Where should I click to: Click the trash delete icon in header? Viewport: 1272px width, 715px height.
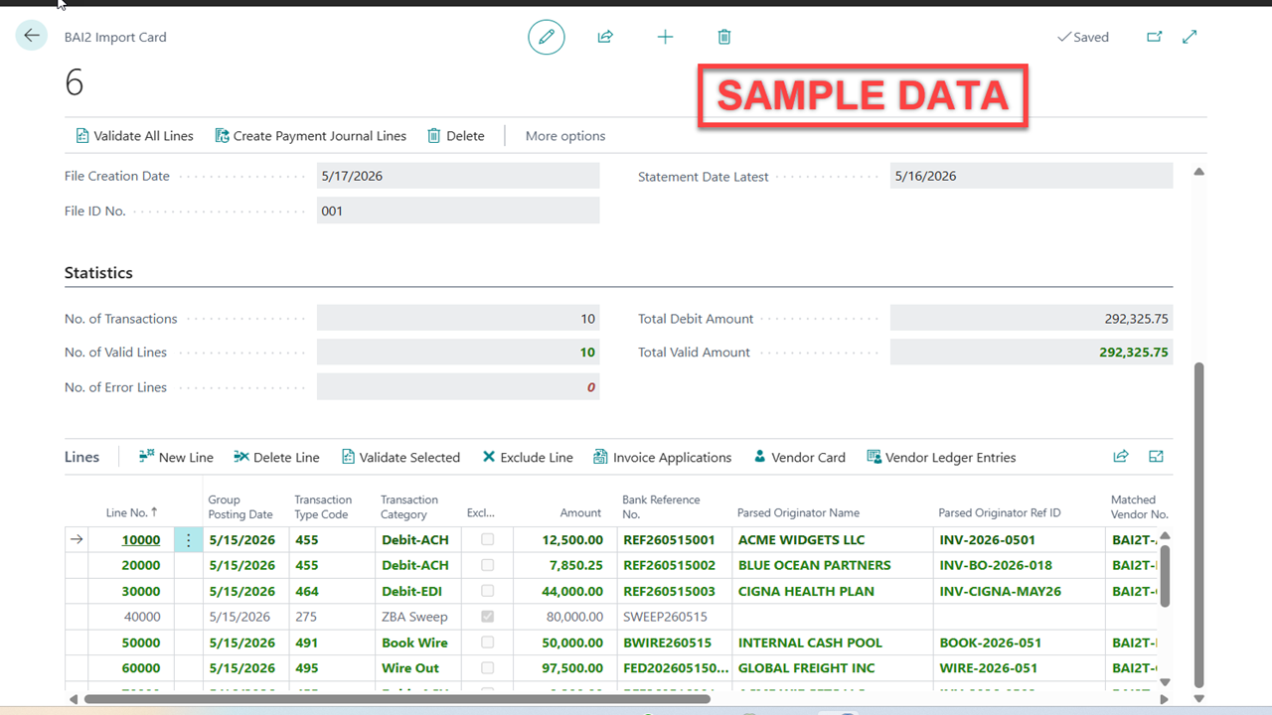tap(724, 37)
